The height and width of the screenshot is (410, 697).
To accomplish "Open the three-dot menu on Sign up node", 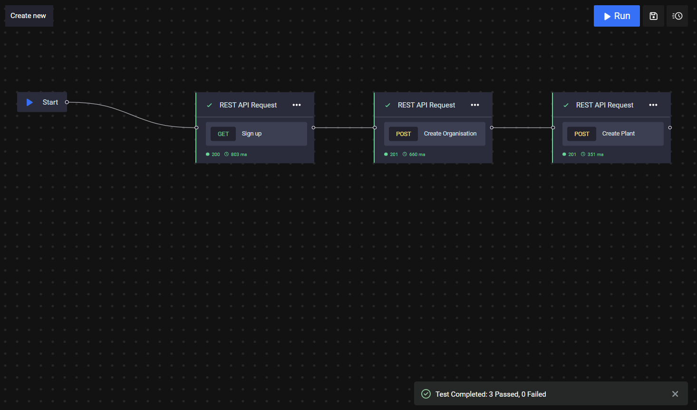I will [x=297, y=105].
